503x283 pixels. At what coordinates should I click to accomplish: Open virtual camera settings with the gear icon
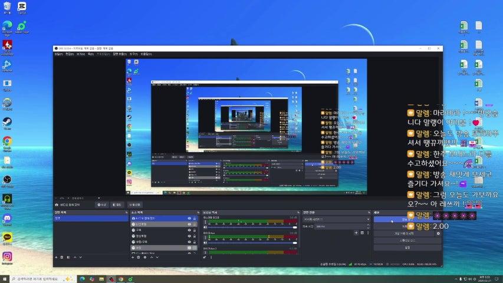tap(438, 233)
